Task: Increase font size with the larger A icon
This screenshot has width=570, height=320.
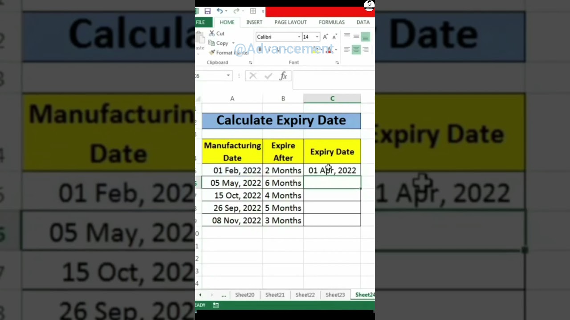Action: [325, 37]
